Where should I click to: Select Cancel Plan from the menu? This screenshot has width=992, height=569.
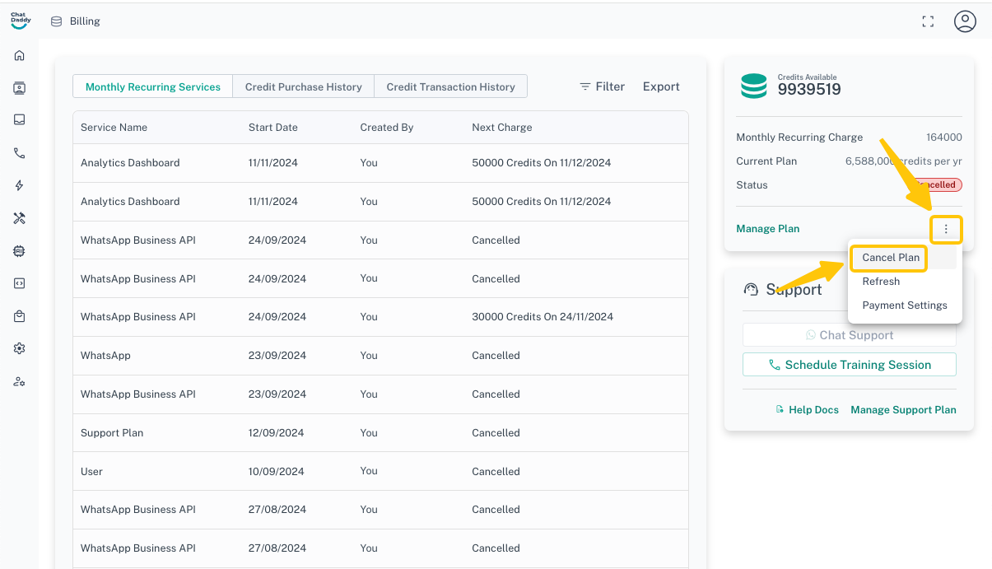click(x=890, y=258)
